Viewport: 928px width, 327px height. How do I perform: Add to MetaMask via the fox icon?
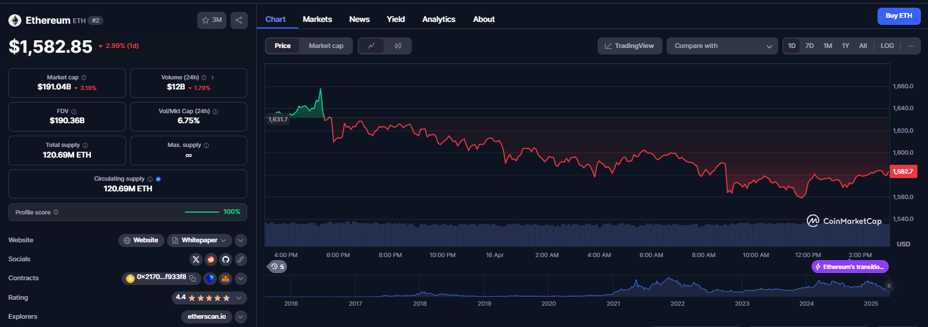[x=225, y=278]
